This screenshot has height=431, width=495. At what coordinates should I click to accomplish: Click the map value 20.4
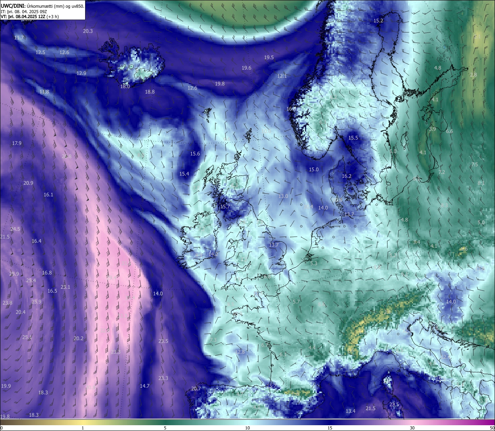point(20,312)
